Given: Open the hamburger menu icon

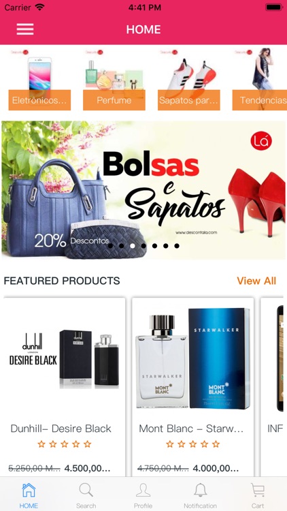Looking at the screenshot, I should pos(25,29).
